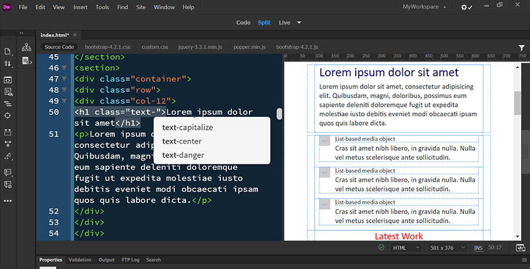The width and height of the screenshot is (530, 269).
Task: Click the Dreamweaver Dw logo
Action: tap(6, 7)
